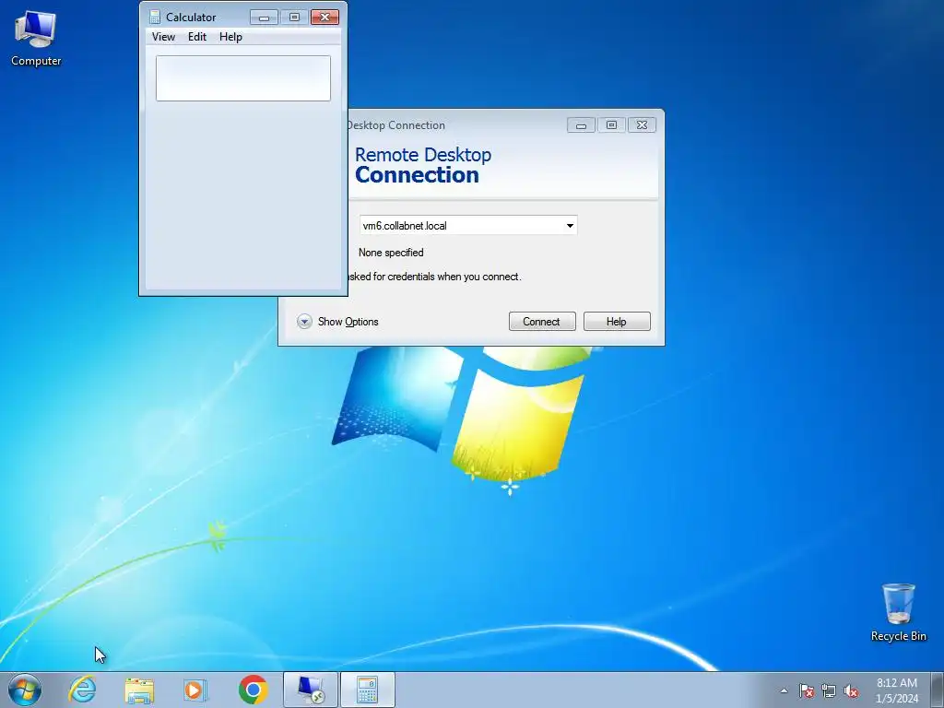Screen dimensions: 944x708
Task: Open the computer name dropdown arrow
Action: (x=570, y=226)
